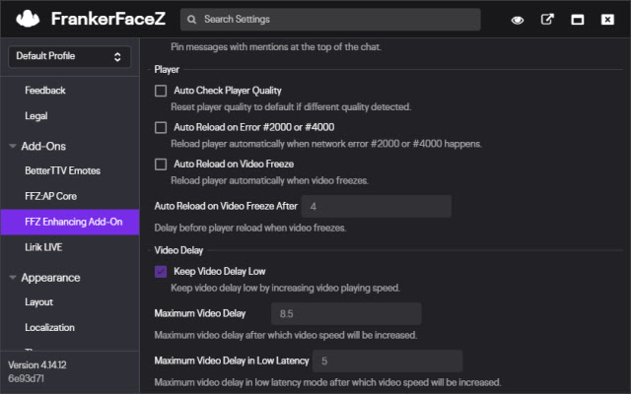Click the Search Settings field
Image resolution: width=631 pixels, height=394 pixels.
[x=335, y=20]
